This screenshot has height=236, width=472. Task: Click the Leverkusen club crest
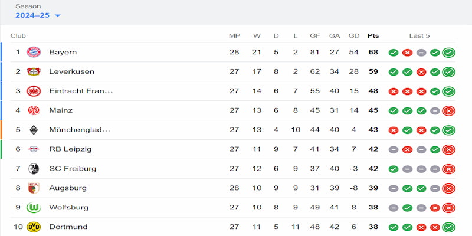(x=34, y=71)
